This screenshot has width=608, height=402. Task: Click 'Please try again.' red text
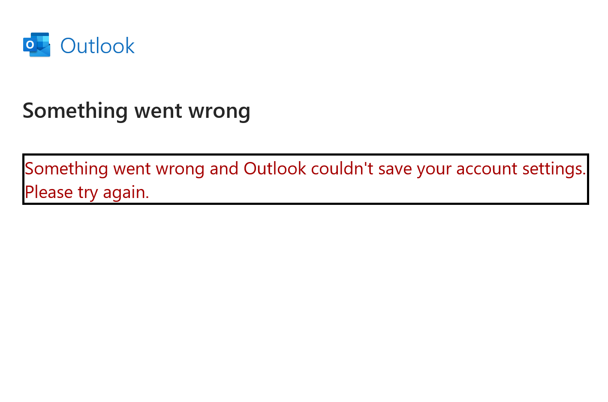point(87,192)
